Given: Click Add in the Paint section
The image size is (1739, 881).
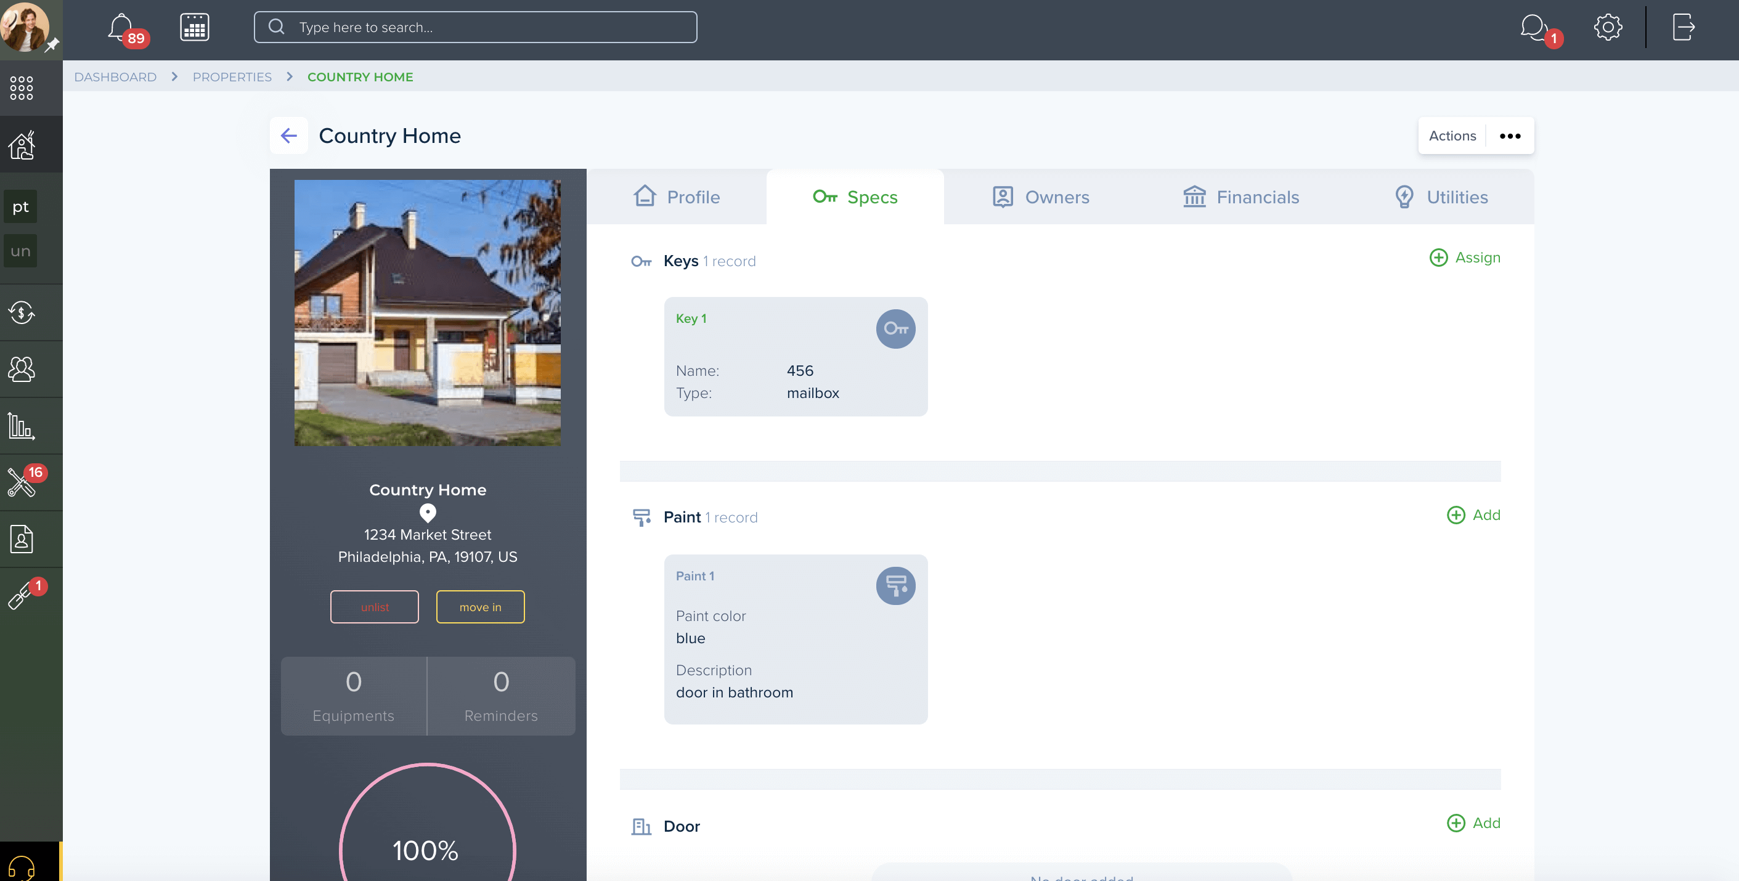Looking at the screenshot, I should 1473,514.
